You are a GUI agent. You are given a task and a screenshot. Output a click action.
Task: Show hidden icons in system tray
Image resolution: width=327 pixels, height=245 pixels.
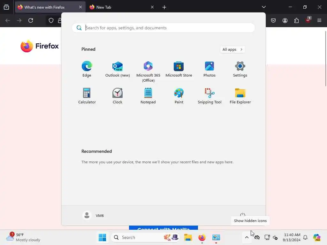[247, 237]
